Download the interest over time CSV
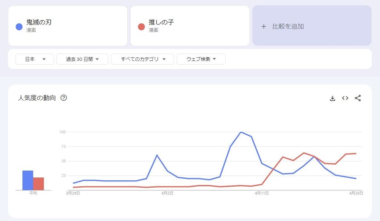380x221 pixels. 332,98
